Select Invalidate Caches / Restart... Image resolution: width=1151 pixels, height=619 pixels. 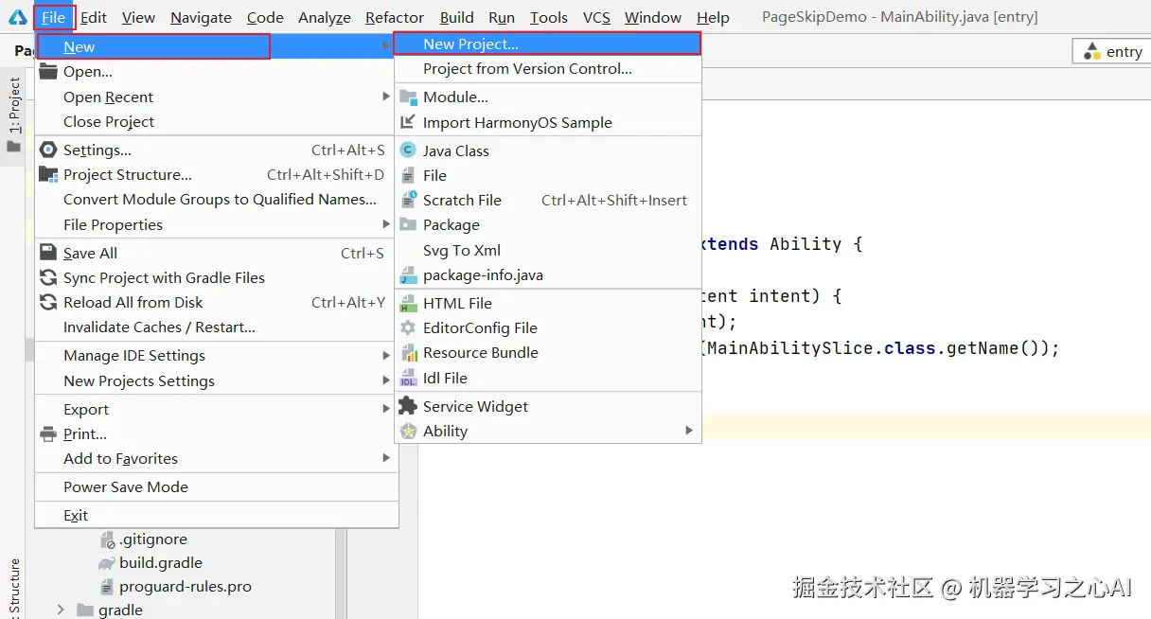(217, 327)
